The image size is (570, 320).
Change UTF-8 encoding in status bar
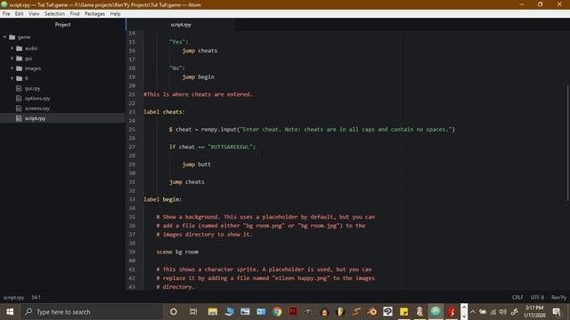click(x=537, y=298)
